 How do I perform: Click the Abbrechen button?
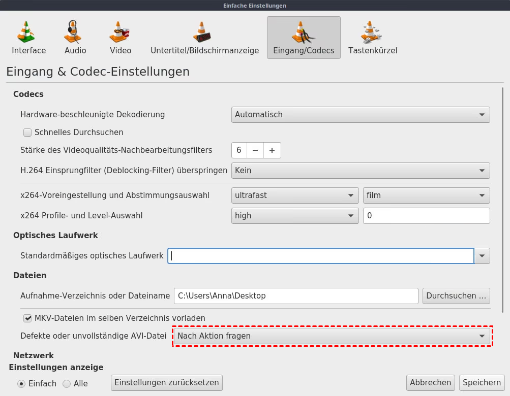pyautogui.click(x=430, y=383)
